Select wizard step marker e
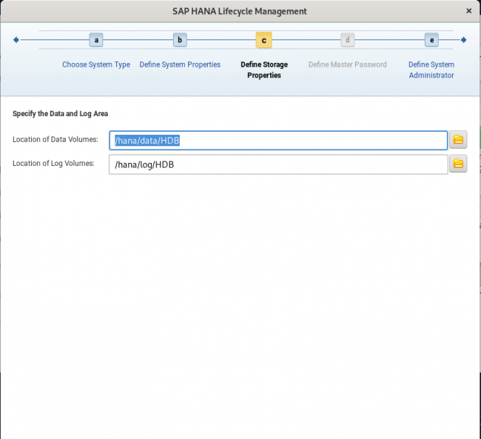Screen dimensions: 481x439 pos(431,40)
